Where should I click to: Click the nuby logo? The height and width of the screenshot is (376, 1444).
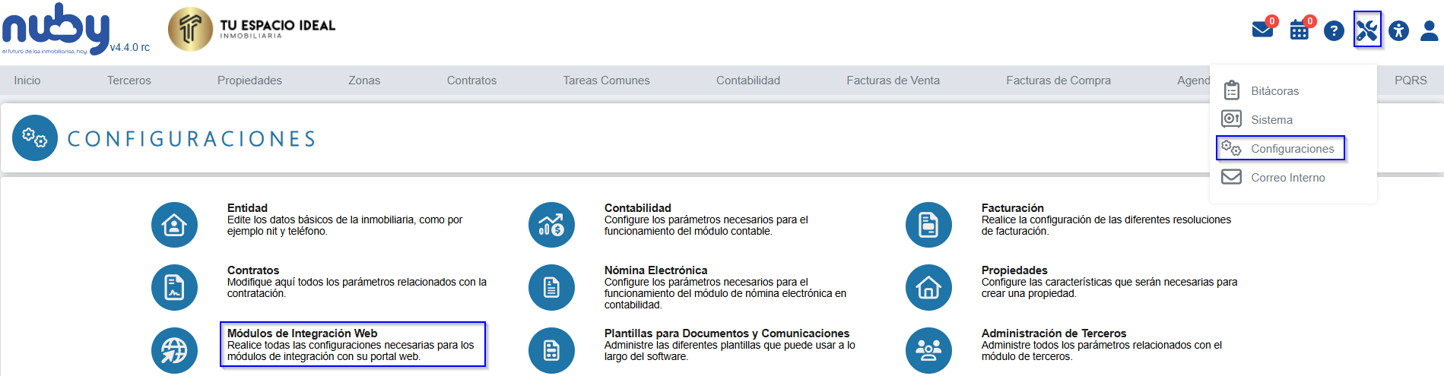(x=56, y=29)
